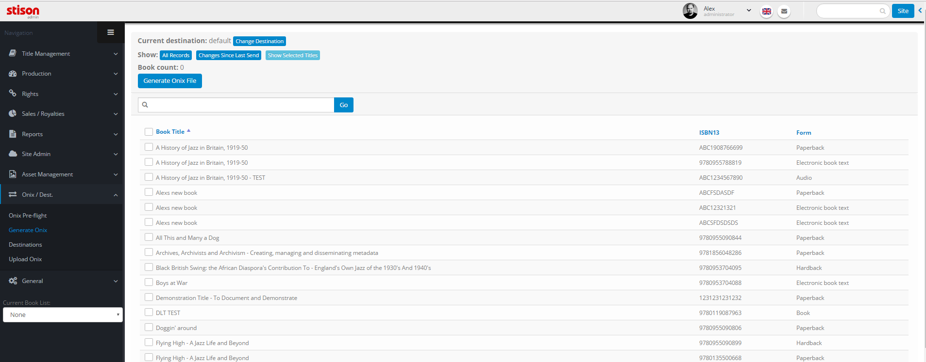926x362 pixels.
Task: Select the Boys at War row checkbox
Action: click(149, 283)
